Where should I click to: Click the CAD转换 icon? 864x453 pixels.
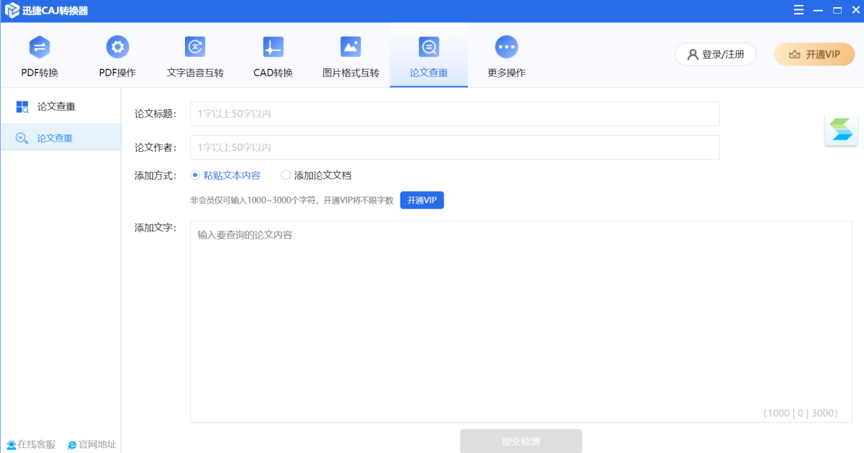(273, 47)
